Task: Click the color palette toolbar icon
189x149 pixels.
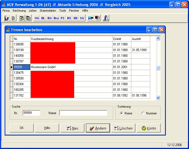Action: pos(97,18)
